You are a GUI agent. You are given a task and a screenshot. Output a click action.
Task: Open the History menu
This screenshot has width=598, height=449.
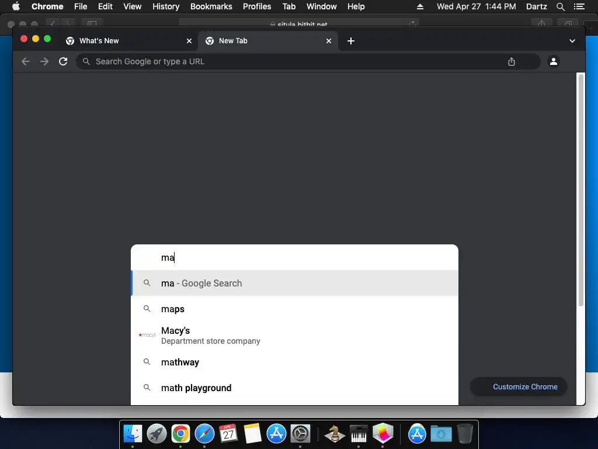tap(166, 6)
